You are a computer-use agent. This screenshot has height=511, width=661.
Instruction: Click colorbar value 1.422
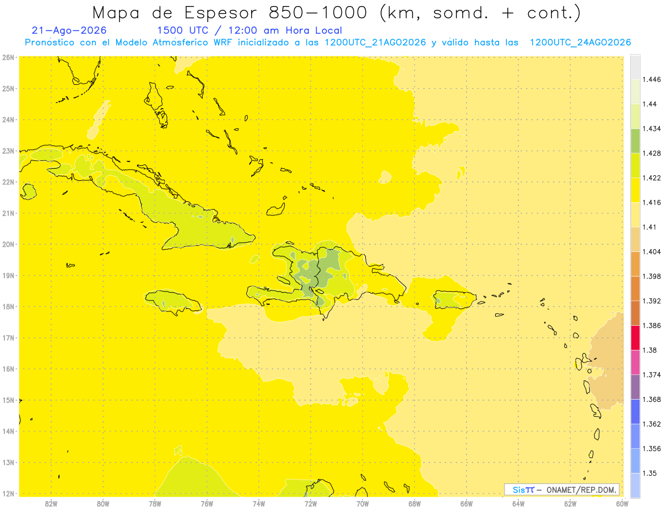pos(652,178)
